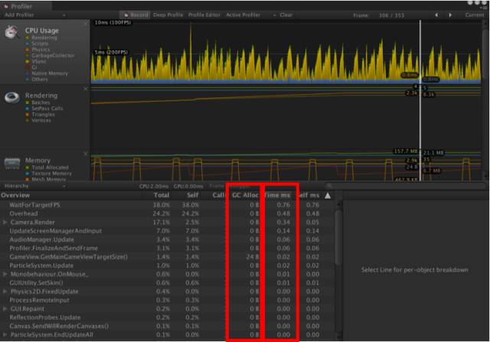The width and height of the screenshot is (490, 342).
Task: Select the Canvas.SendWillRenderCanvases() row
Action: [x=167, y=326]
